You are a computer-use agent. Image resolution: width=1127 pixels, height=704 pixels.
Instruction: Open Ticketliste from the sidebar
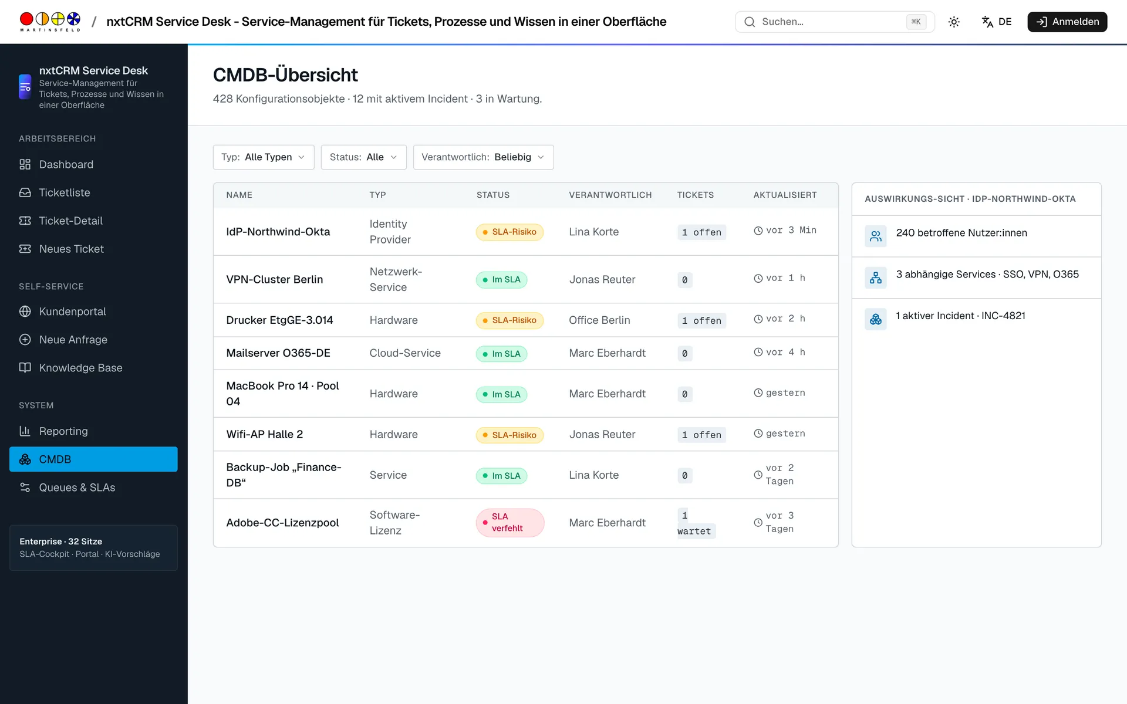tap(93, 192)
